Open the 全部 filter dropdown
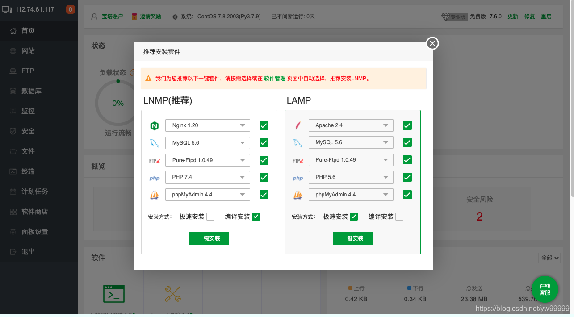The image size is (574, 317). 550,258
